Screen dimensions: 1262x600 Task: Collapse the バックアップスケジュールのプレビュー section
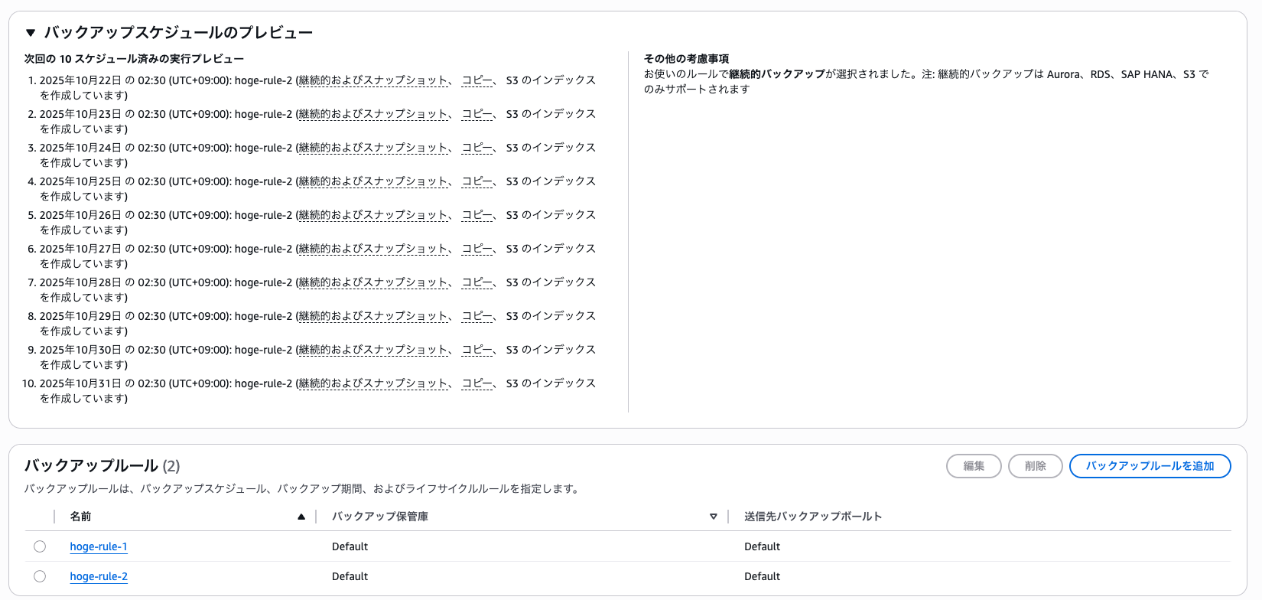(31, 33)
